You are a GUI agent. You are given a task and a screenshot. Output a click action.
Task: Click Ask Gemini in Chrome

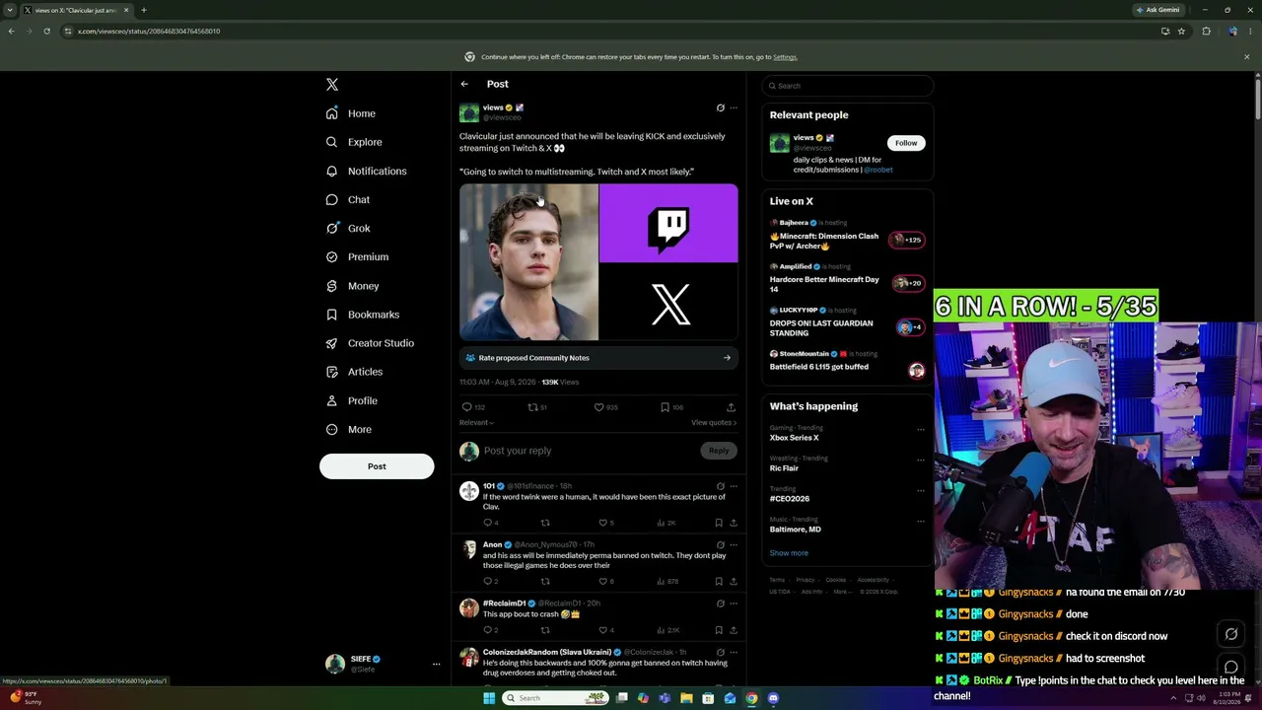(1158, 10)
